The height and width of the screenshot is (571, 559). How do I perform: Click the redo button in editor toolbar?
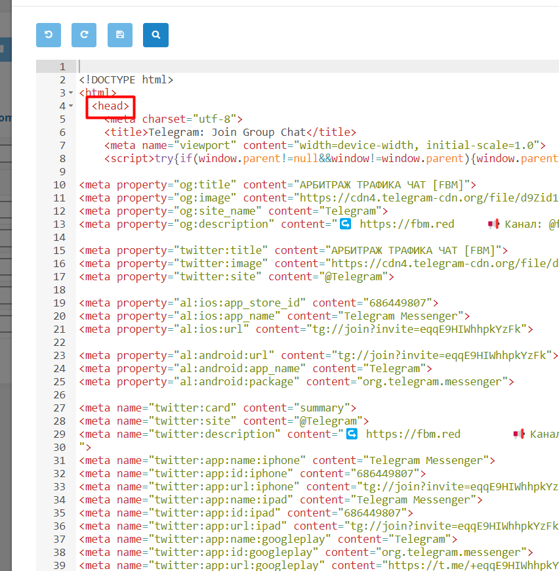point(84,35)
